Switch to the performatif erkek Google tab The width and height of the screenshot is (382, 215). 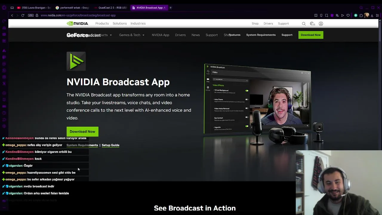[73, 7]
